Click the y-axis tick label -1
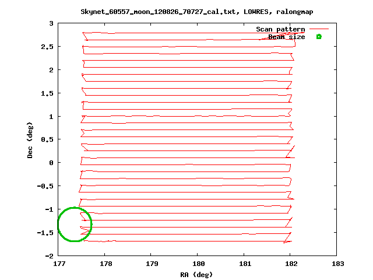The height and width of the screenshot is (280, 373). pos(49,209)
